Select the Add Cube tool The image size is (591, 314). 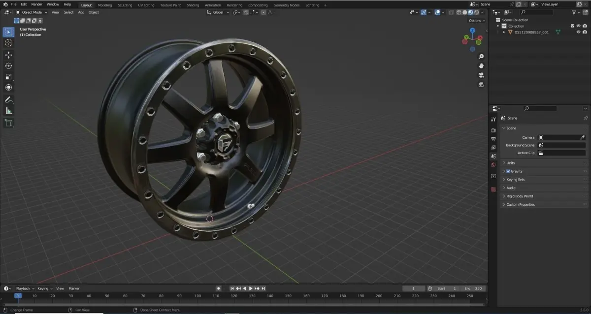[x=8, y=123]
